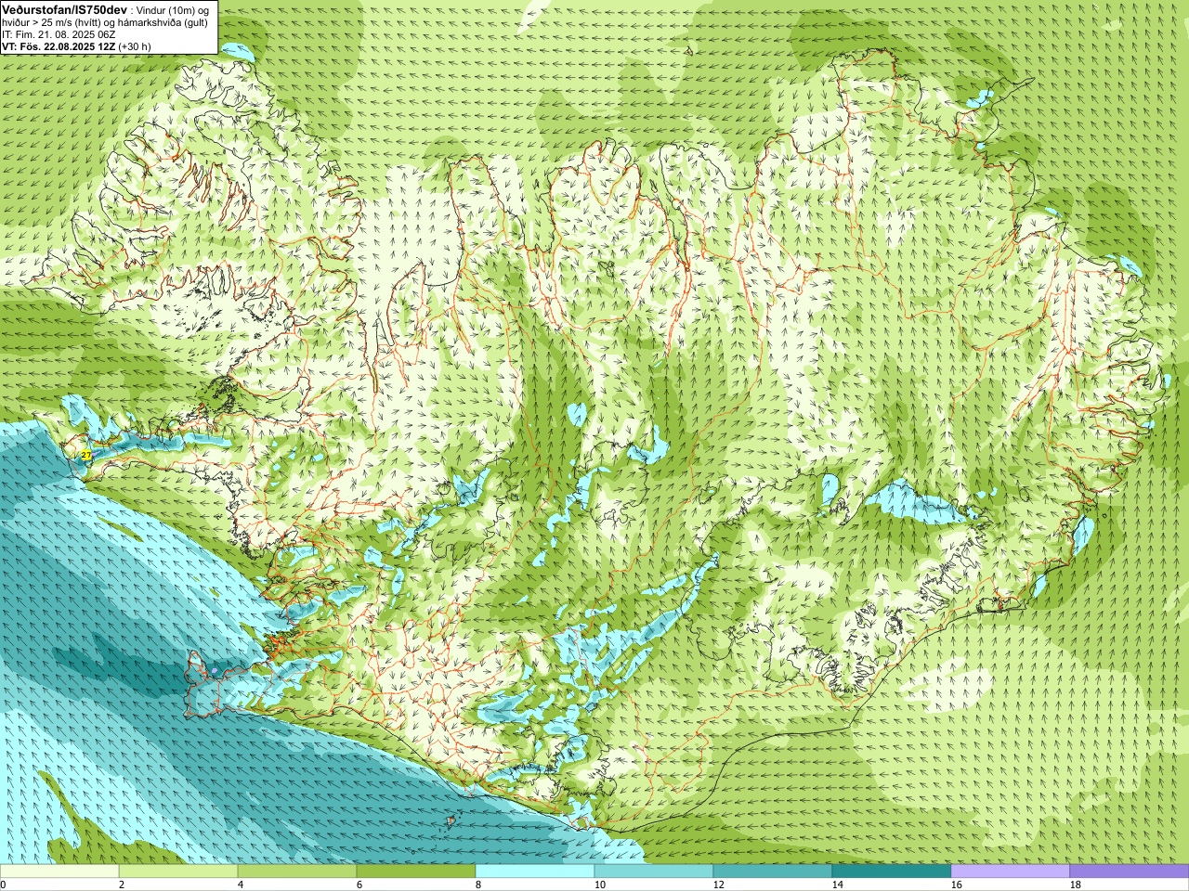1189x891 pixels.
Task: Click the 6–8 m/s olive green legend swatch
Action: point(416,872)
